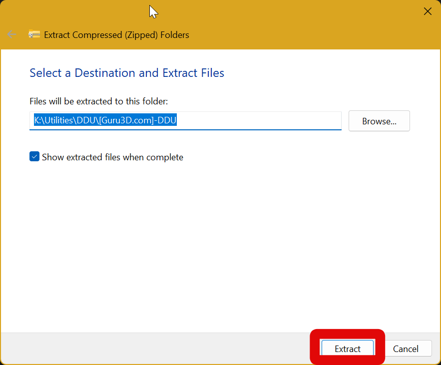The height and width of the screenshot is (365, 441).
Task: Click the "Extract Compressed (Zipped) Folders" title text
Action: [116, 35]
